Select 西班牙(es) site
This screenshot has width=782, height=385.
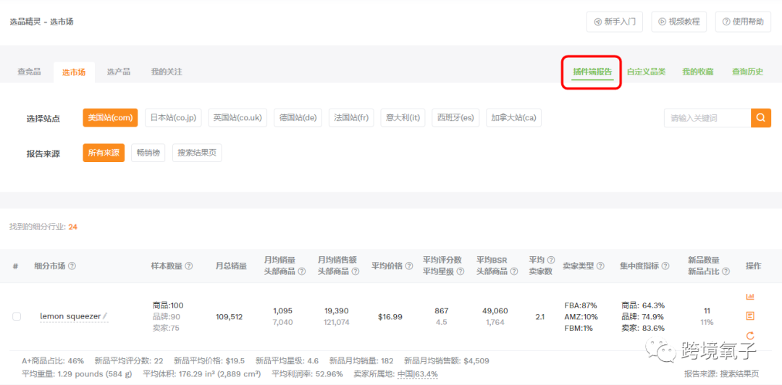455,118
